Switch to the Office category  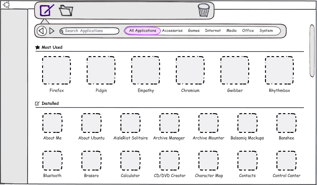[x=248, y=31]
